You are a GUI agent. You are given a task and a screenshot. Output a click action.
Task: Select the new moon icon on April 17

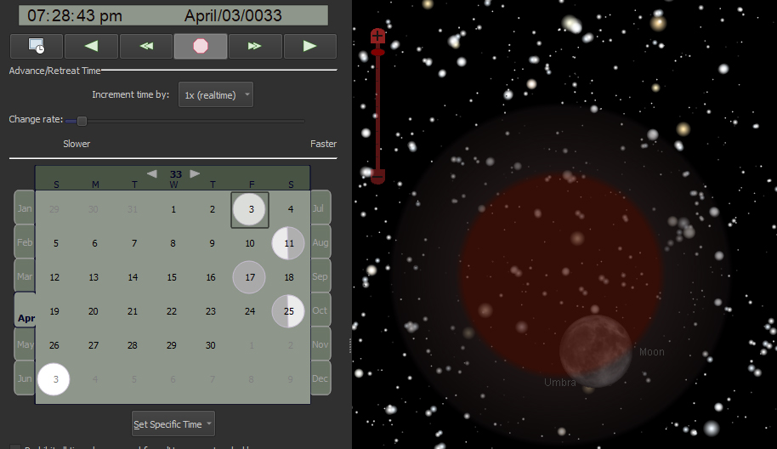click(250, 277)
